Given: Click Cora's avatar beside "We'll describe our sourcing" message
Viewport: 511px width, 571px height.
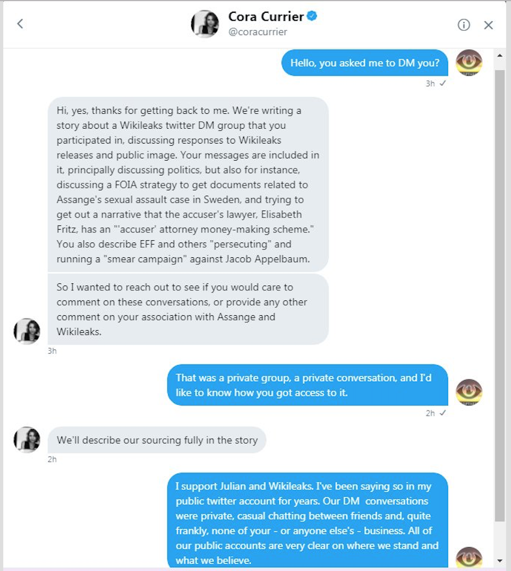Looking at the screenshot, I should (x=27, y=440).
